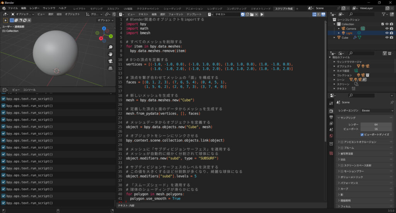This screenshot has width=396, height=213.
Task: Open the Tool properties tab icon
Action: (x=331, y=103)
